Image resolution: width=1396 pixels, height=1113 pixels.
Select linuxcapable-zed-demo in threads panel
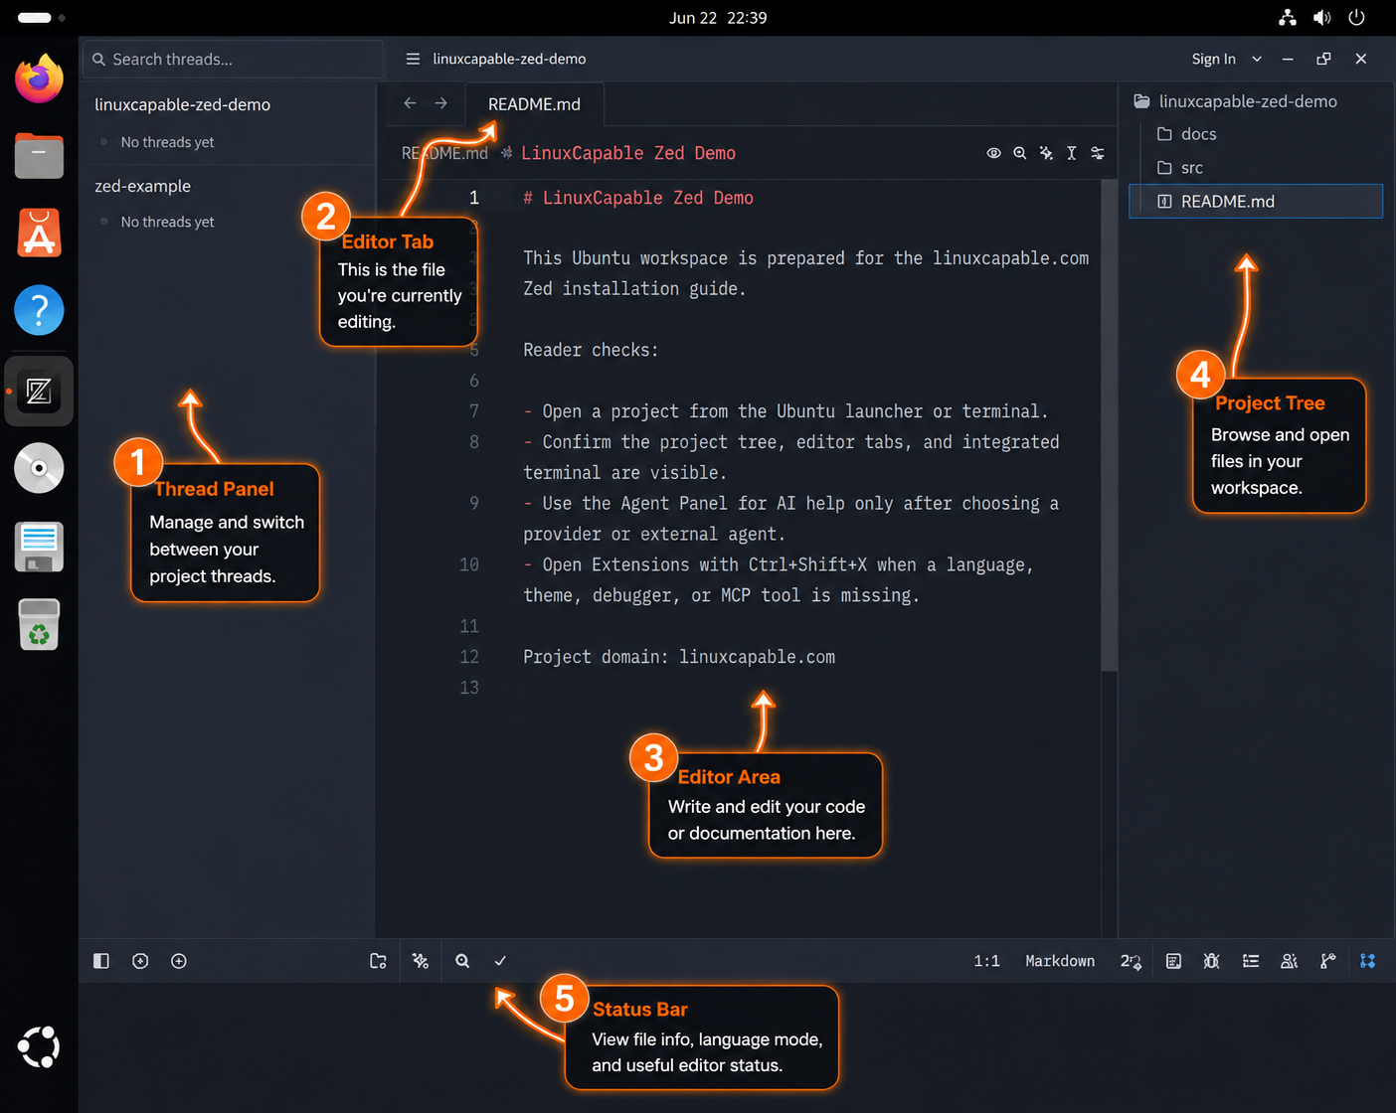point(182,104)
